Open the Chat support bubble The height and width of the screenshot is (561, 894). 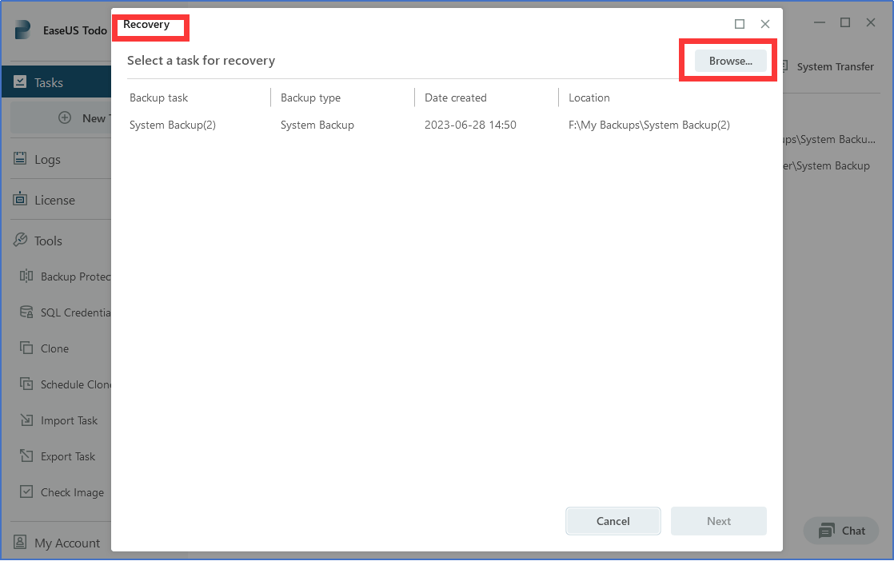[840, 531]
